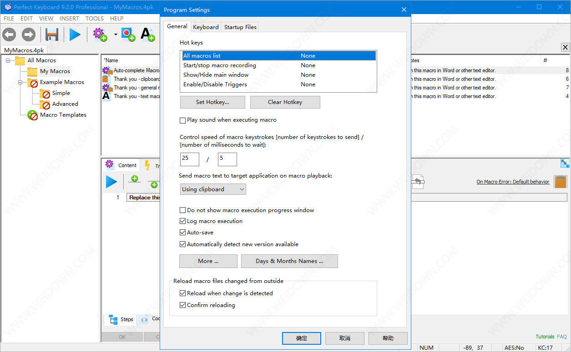
Task: Click the letter A icon of the Thank you - text row
Action: 106,96
